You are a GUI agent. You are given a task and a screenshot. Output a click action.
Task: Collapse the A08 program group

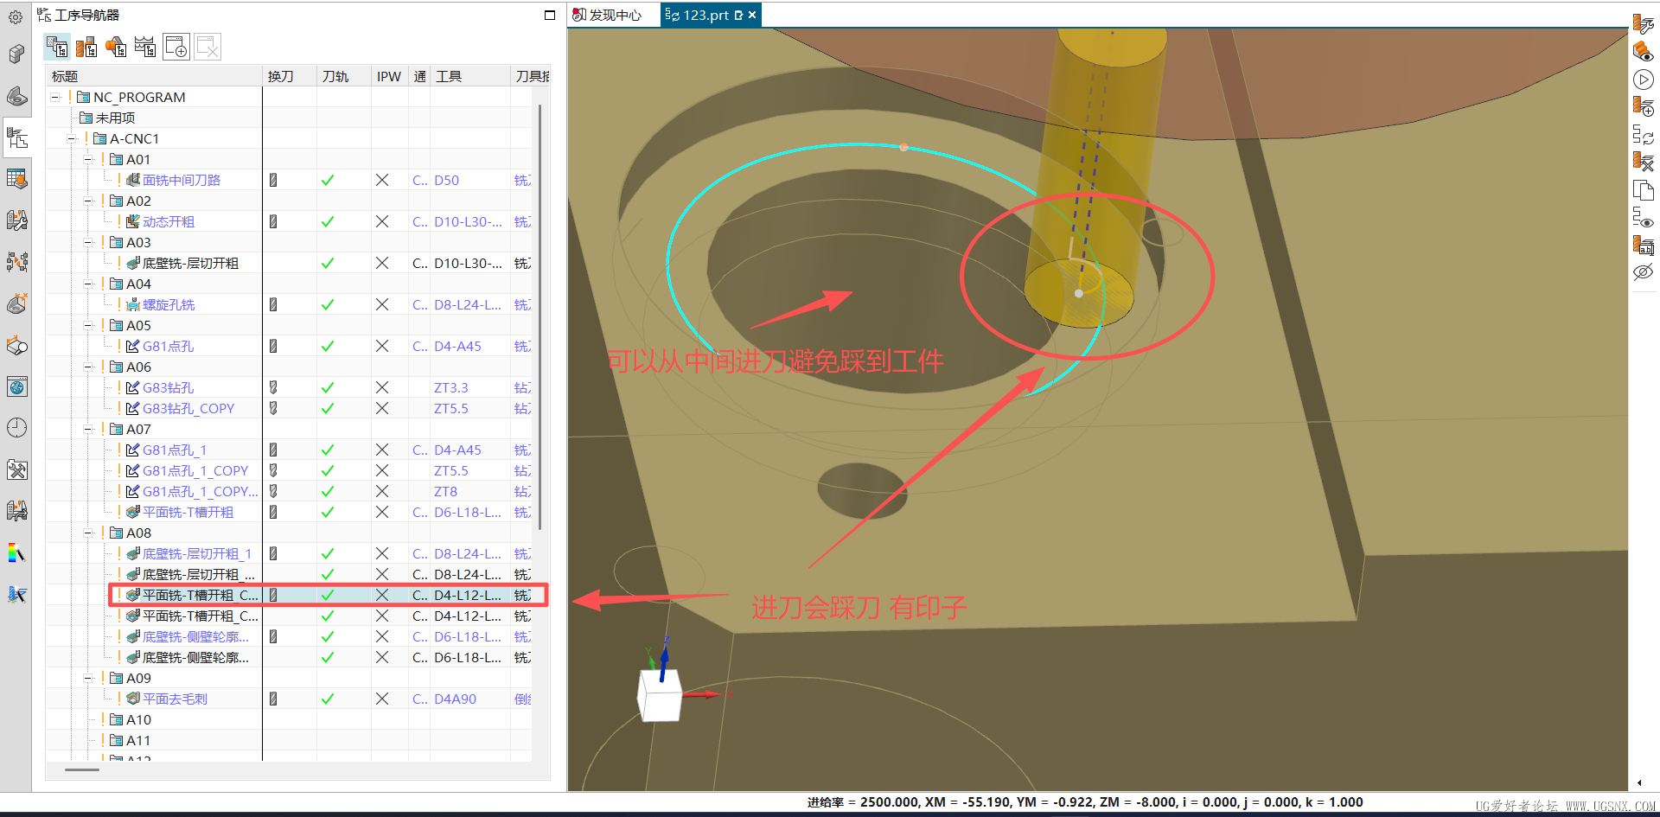88,533
